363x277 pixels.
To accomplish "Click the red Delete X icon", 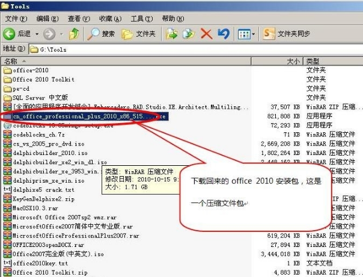I will 206,34.
